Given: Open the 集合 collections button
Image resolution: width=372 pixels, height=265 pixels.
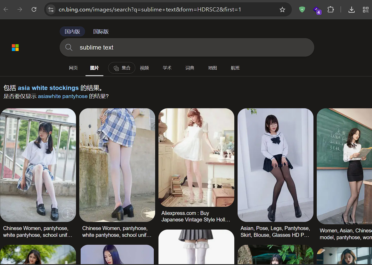Looking at the screenshot, I should pos(122,68).
